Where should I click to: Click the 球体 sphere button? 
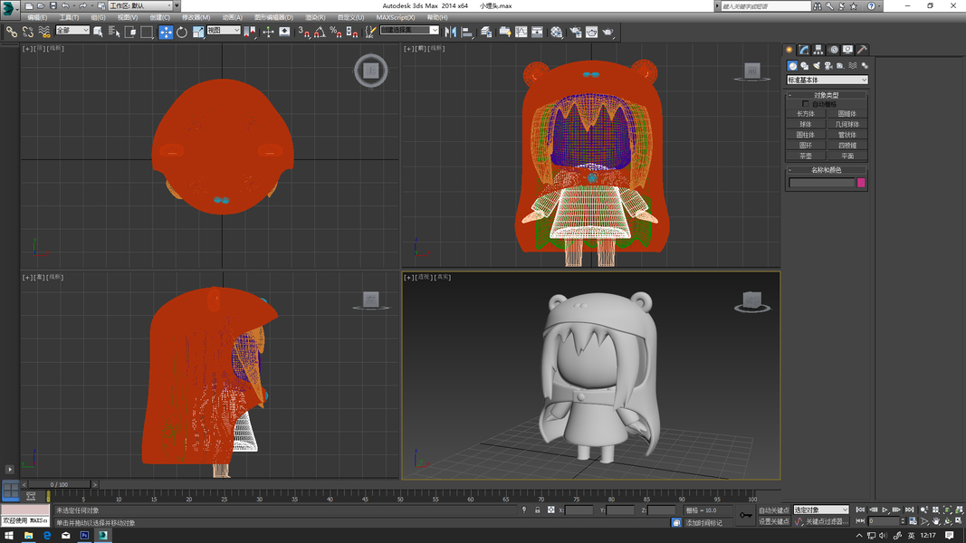click(x=806, y=124)
